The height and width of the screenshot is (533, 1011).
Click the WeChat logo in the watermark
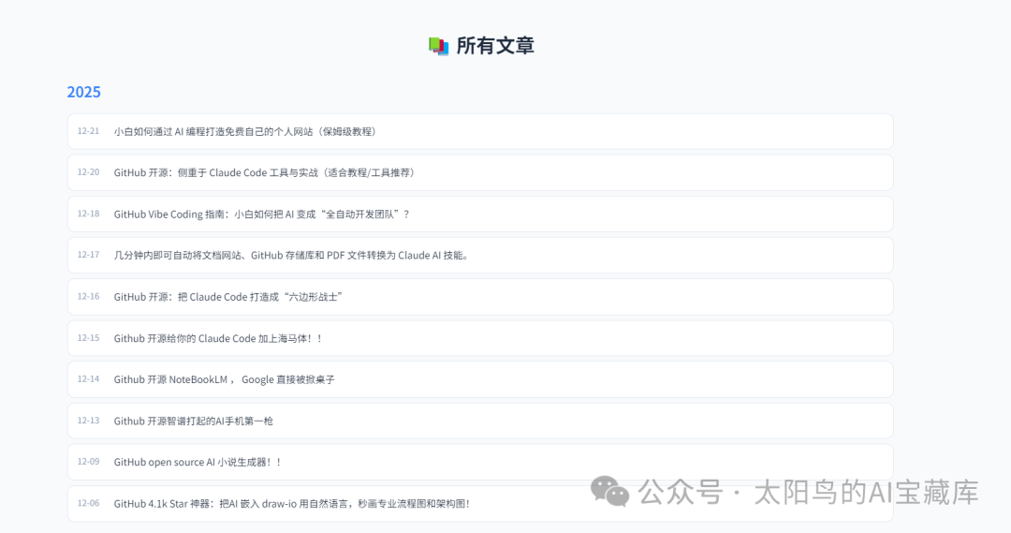tap(610, 492)
